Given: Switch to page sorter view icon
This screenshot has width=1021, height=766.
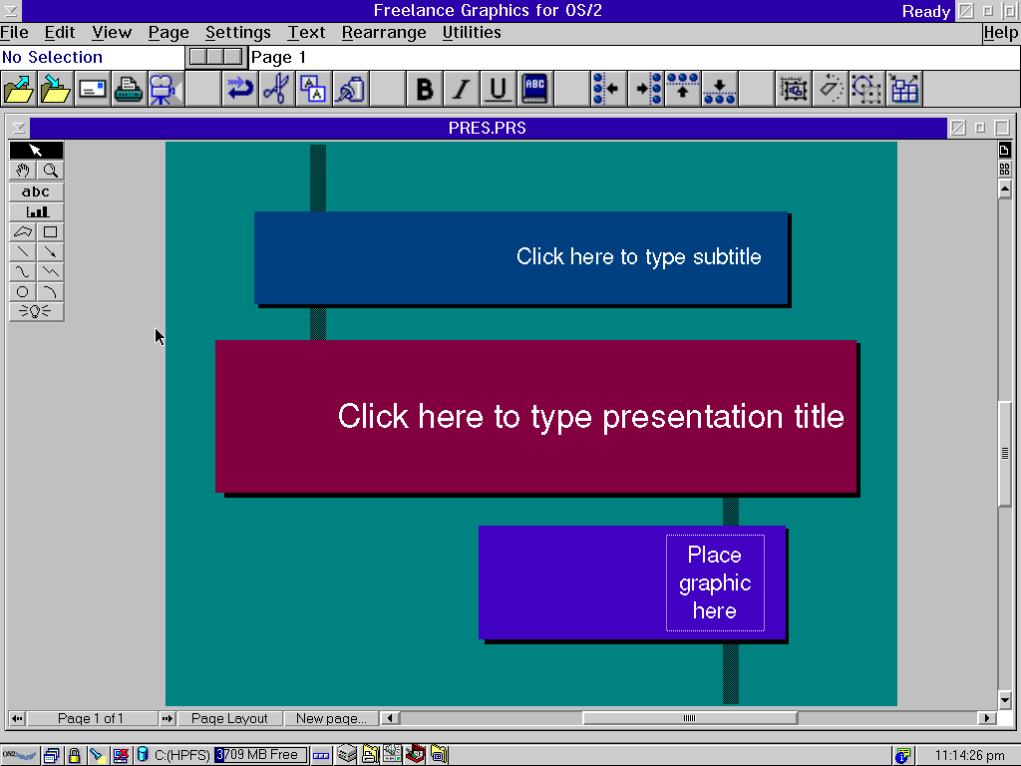Looking at the screenshot, I should [1005, 169].
